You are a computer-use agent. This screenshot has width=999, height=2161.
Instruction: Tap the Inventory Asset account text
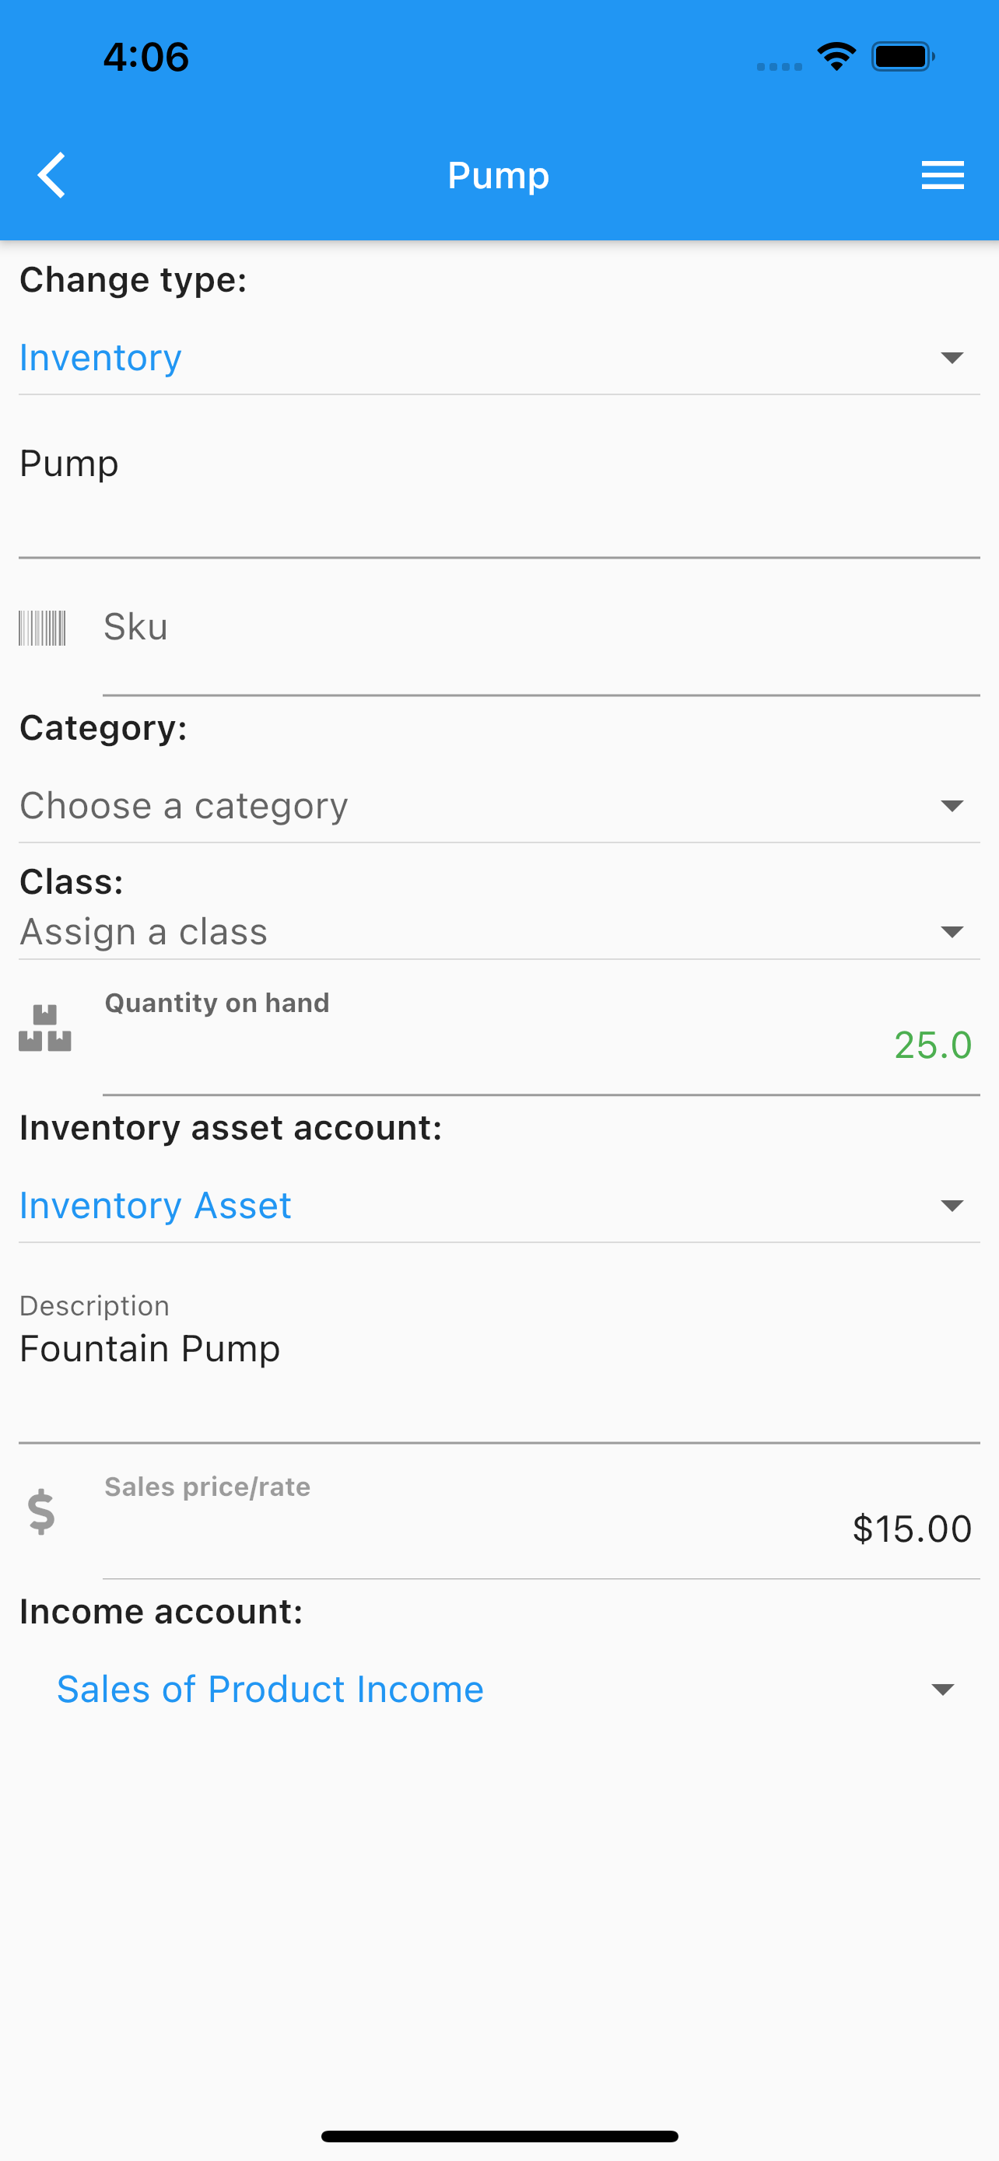coord(155,1207)
